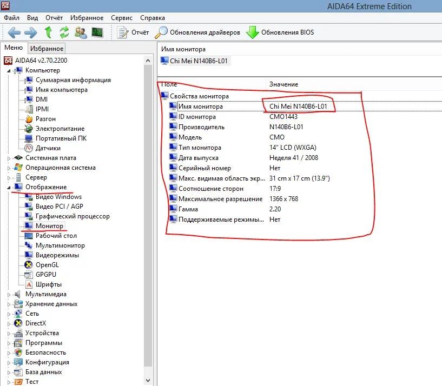Select Графический процессор item
Viewport: 442px width, 386px height.
72,216
